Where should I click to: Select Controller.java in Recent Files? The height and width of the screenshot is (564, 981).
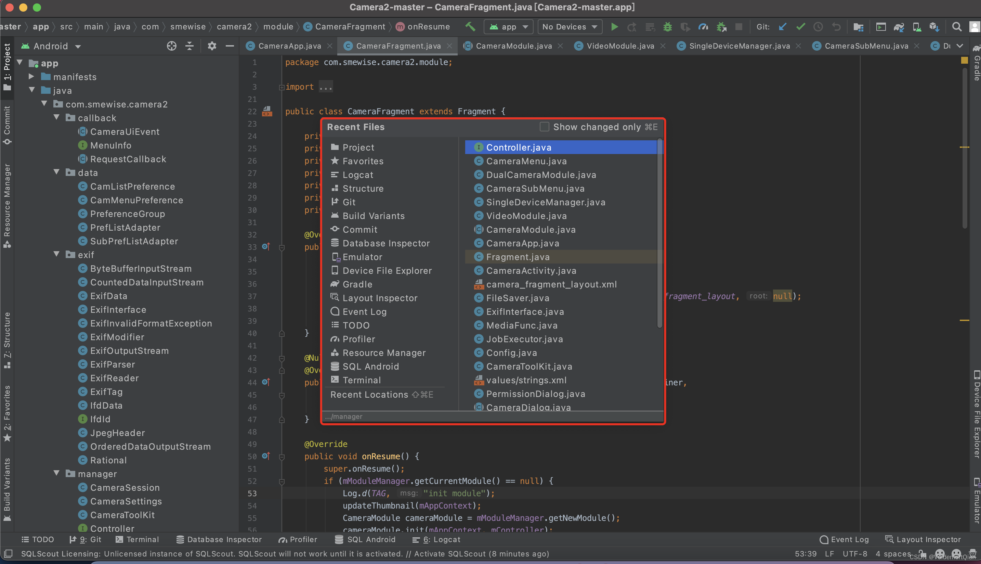pos(561,147)
